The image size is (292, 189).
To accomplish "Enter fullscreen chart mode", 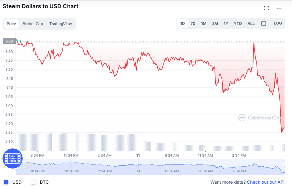I will (266, 8).
